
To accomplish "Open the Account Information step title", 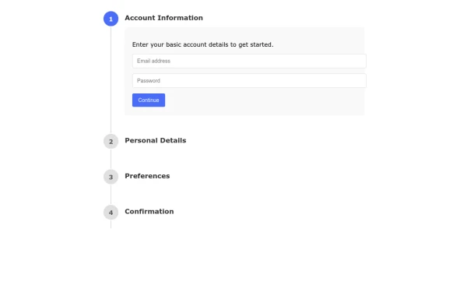I will (163, 18).
